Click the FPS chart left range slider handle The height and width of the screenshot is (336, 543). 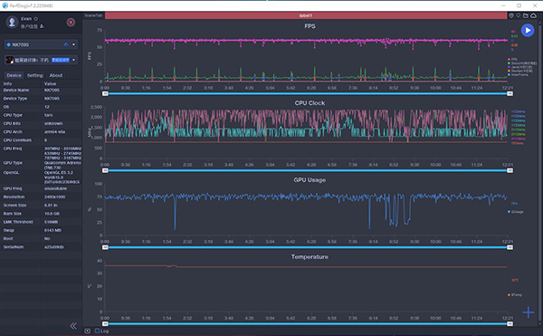(105, 93)
